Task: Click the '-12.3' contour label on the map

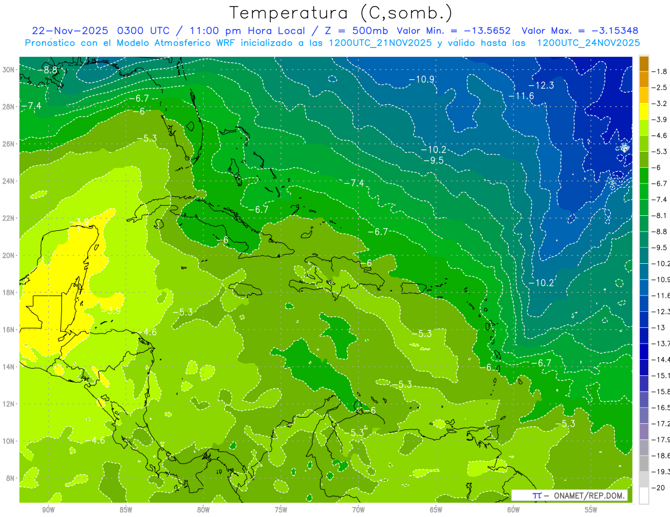Action: 541,85
